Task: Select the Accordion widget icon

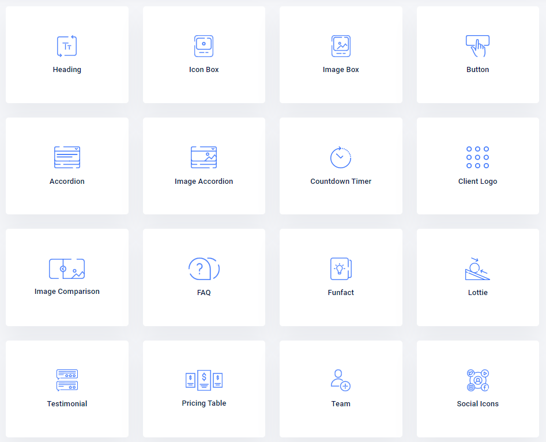Action: 67,157
